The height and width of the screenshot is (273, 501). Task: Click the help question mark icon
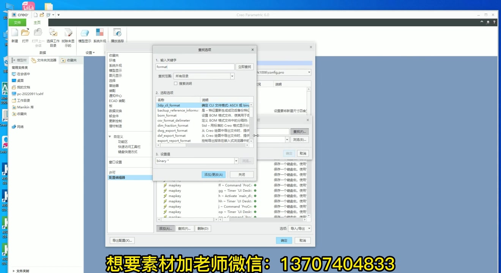(494, 22)
